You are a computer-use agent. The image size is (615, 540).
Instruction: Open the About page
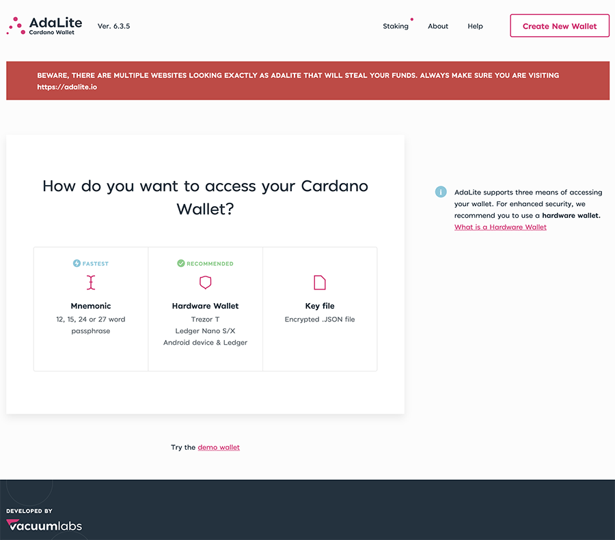click(x=438, y=26)
